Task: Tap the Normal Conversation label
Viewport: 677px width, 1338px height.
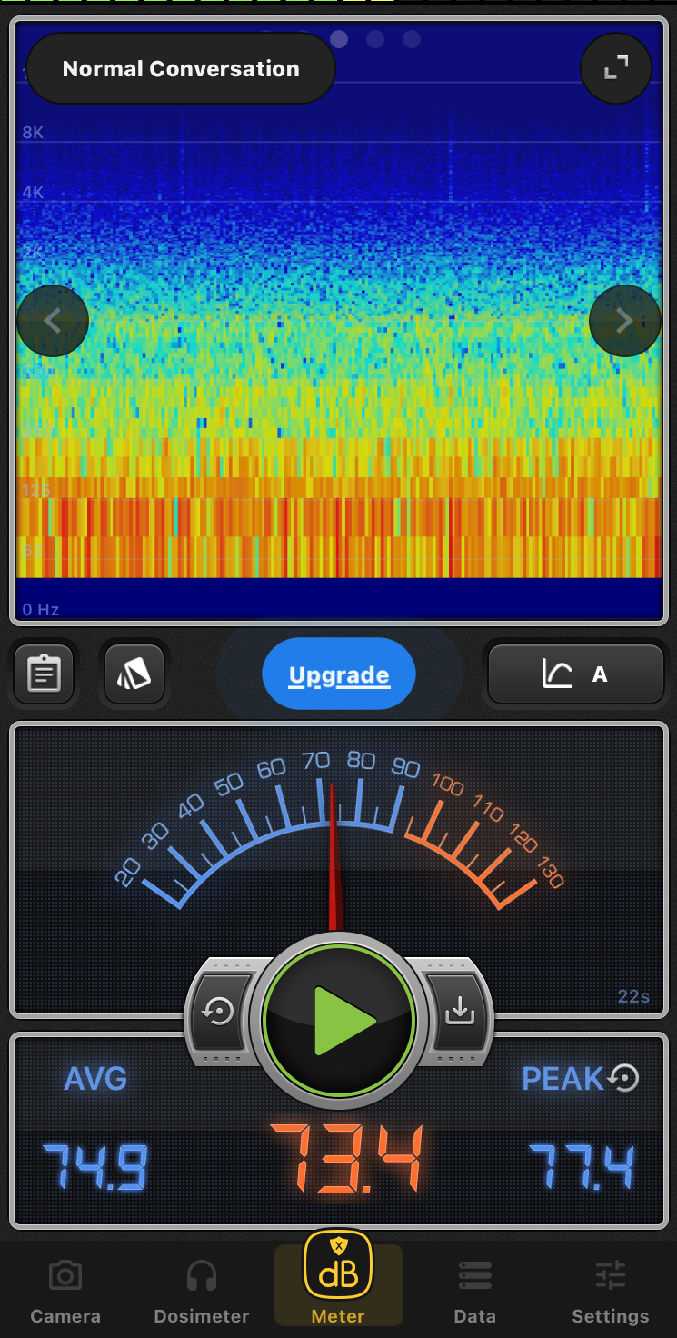Action: pyautogui.click(x=181, y=69)
